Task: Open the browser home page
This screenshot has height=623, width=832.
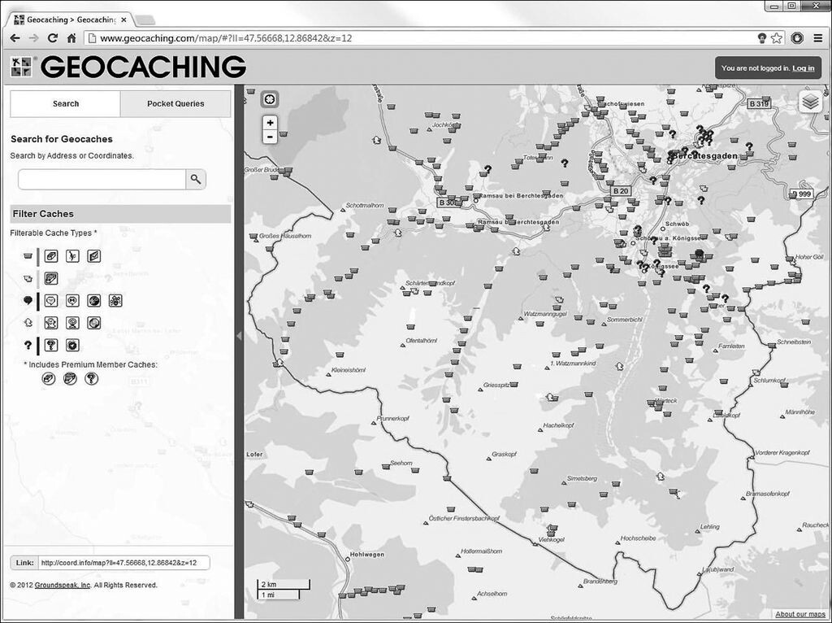Action: [x=71, y=38]
